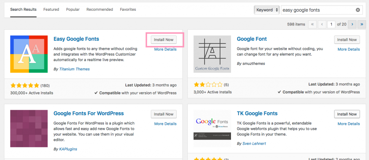Open the TK Google Fonts plugin thumbnail
This screenshot has width=369, height=160.
coord(212,128)
